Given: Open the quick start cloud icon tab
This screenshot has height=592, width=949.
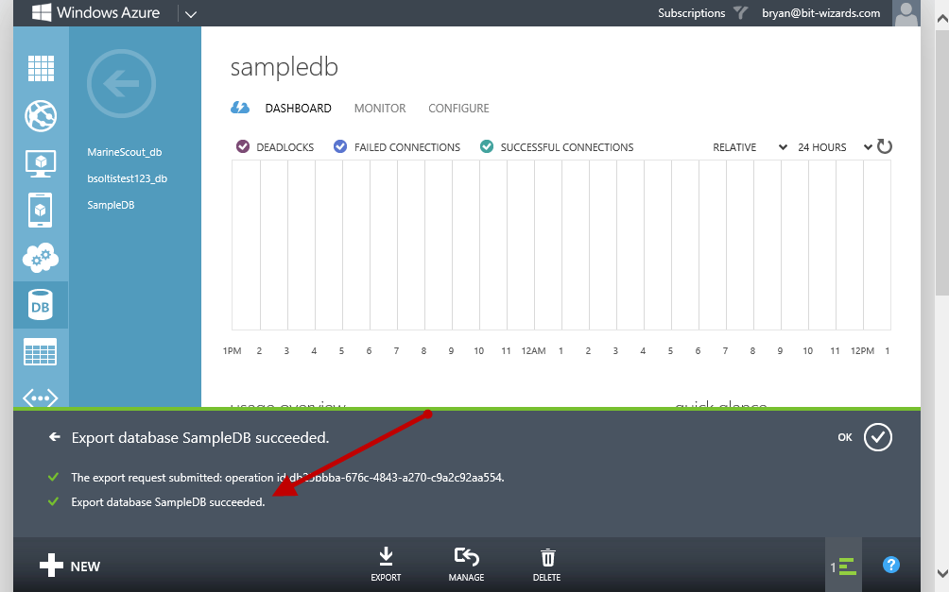Looking at the screenshot, I should tap(240, 108).
